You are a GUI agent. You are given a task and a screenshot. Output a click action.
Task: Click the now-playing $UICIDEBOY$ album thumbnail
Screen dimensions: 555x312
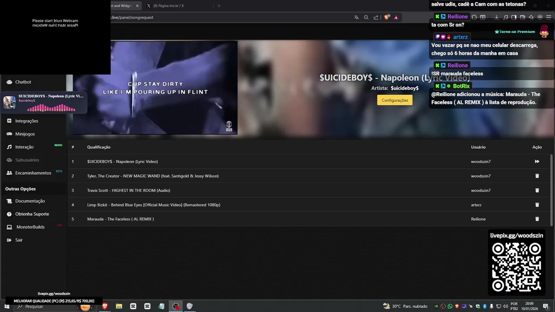[10, 102]
